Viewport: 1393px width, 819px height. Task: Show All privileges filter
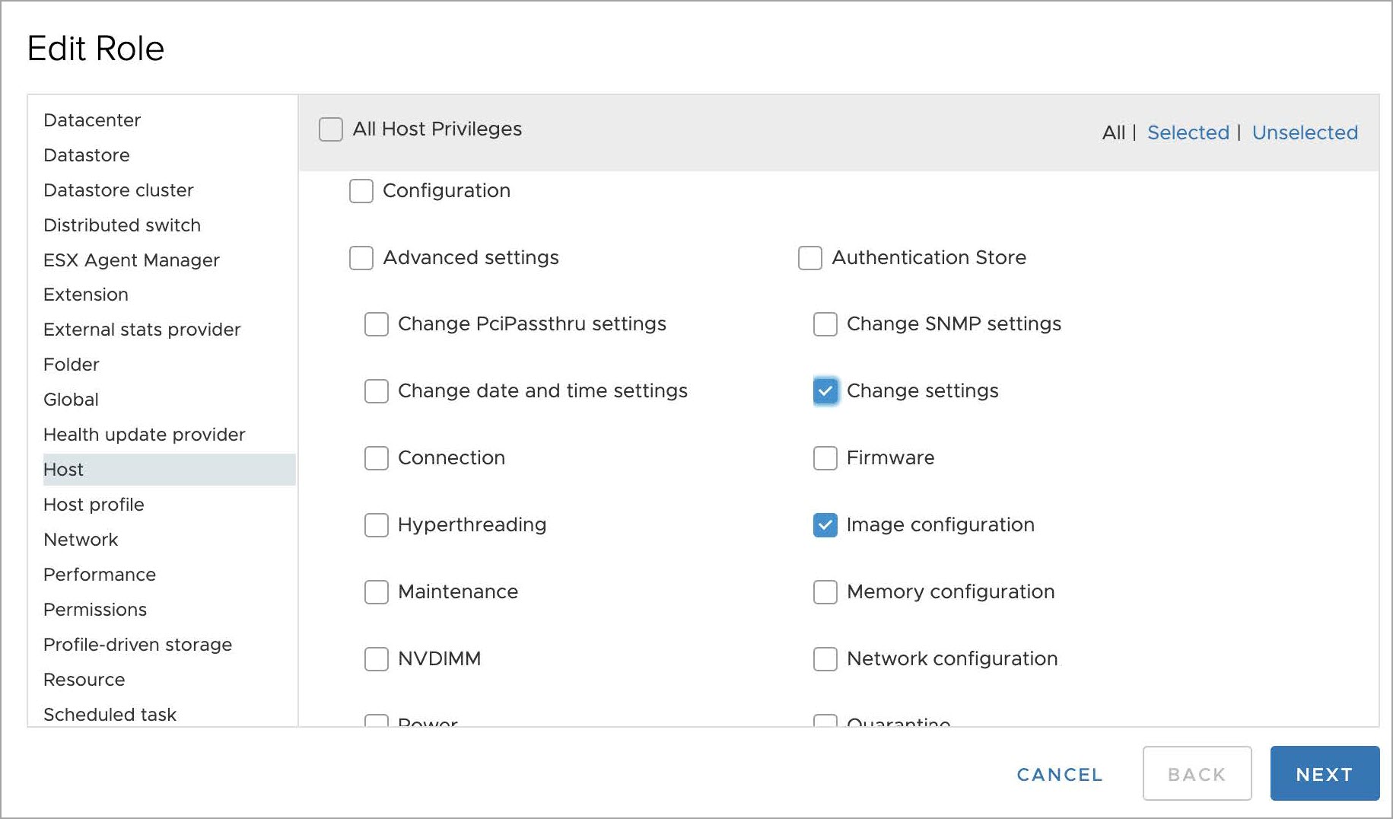pos(1113,132)
